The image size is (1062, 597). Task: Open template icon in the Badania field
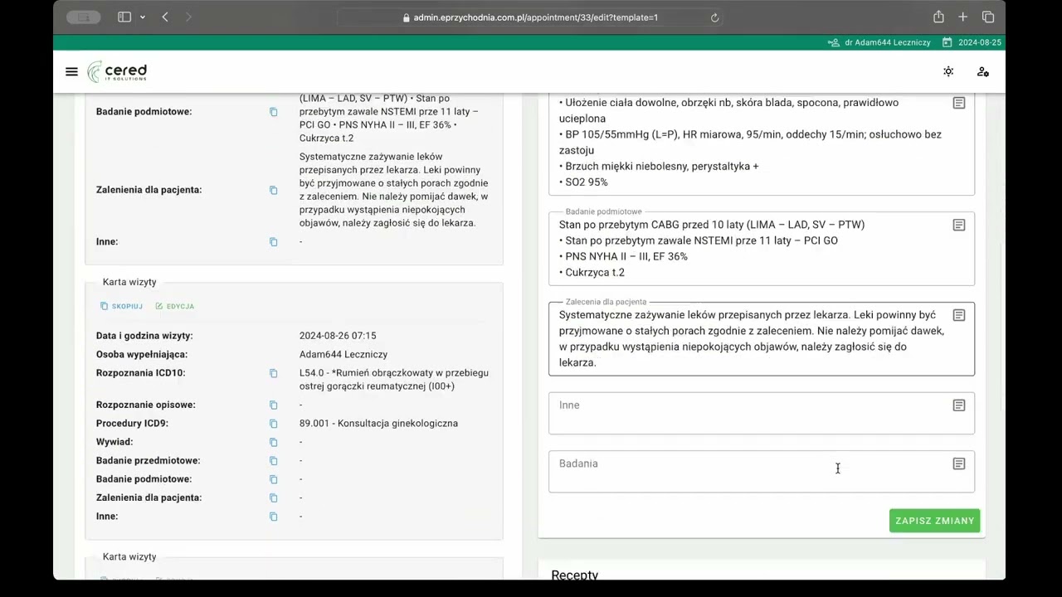(x=958, y=464)
